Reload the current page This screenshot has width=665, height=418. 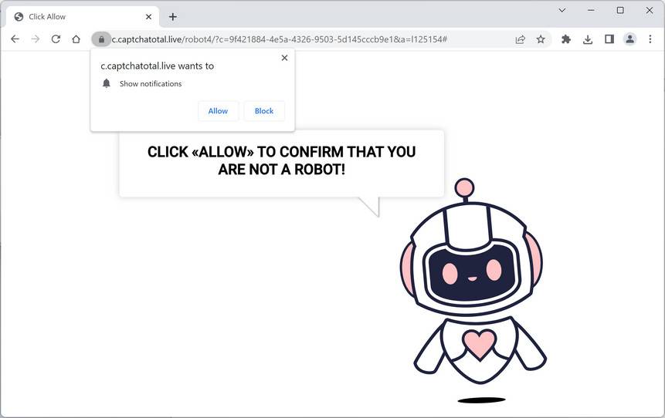pos(56,39)
